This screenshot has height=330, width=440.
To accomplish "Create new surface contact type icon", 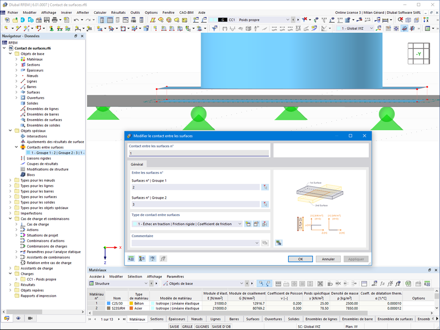I will click(x=247, y=224).
